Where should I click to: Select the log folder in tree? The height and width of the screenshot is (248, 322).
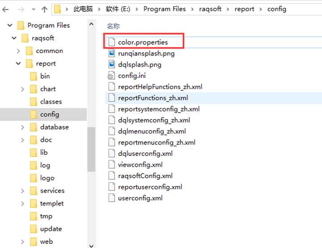(x=45, y=165)
